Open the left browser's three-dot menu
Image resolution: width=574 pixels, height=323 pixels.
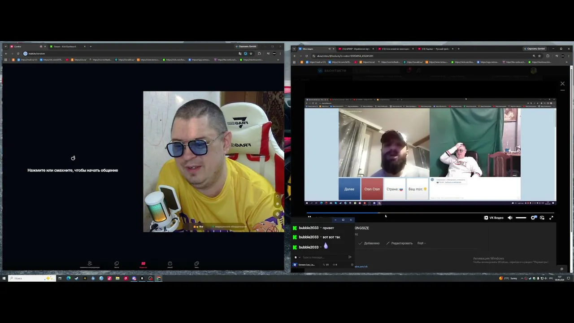pyautogui.click(x=280, y=53)
